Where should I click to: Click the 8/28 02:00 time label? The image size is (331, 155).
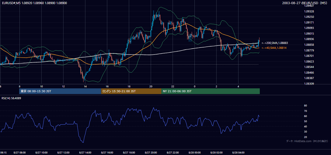click(217, 153)
